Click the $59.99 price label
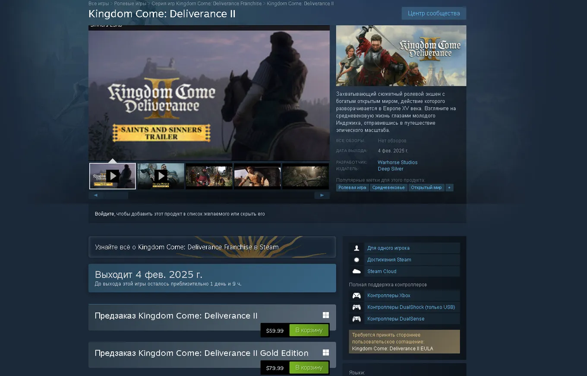The height and width of the screenshot is (376, 587). click(x=275, y=331)
